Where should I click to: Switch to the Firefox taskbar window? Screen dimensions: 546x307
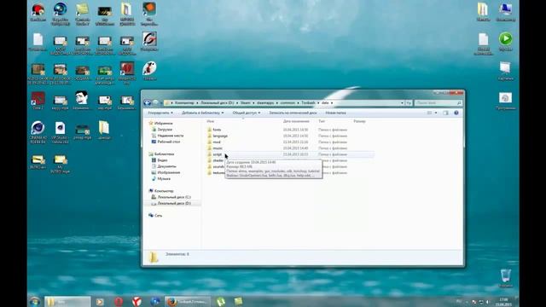point(188,301)
